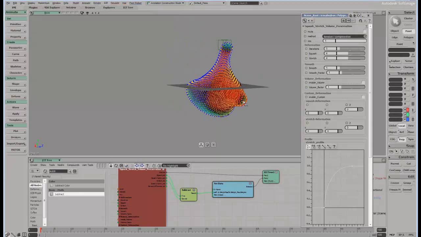This screenshot has height=237, width=421.
Task: Click the scale S button in Transform panel
Action: [x=413, y=80]
